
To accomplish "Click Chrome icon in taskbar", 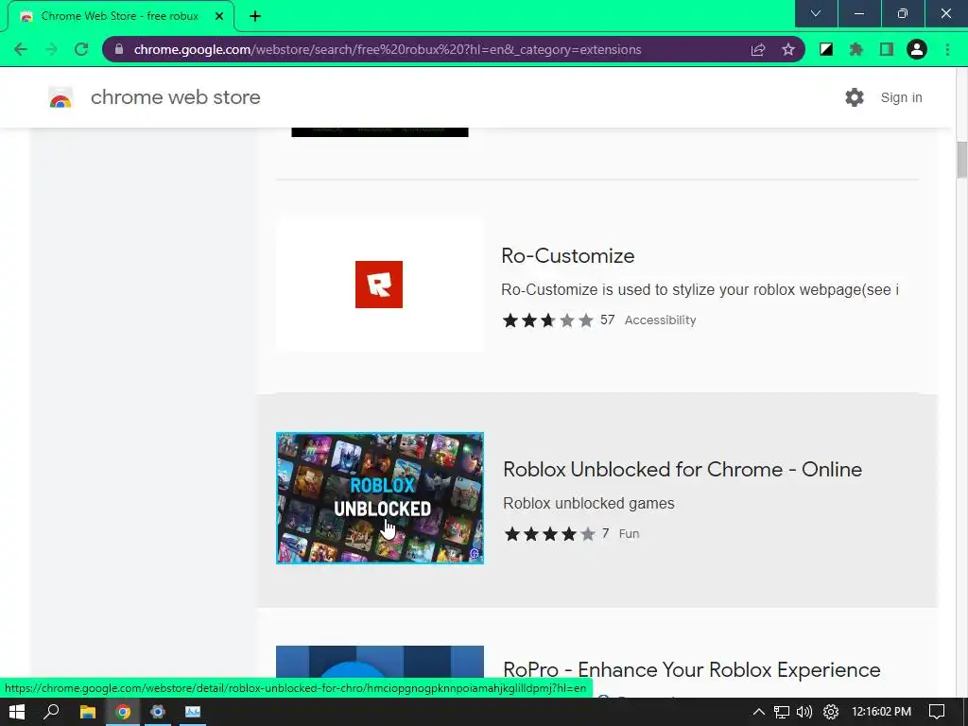I will [123, 712].
